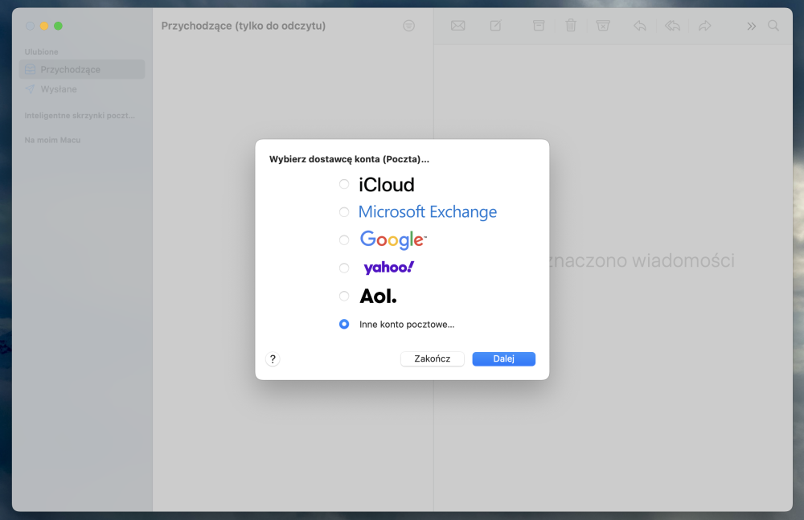The image size is (804, 520).
Task: Click the get new mail envelope icon
Action: click(x=458, y=26)
